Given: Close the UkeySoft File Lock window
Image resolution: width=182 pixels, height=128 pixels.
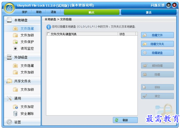Looking at the screenshot, I should pyautogui.click(x=174, y=5).
